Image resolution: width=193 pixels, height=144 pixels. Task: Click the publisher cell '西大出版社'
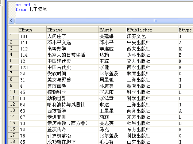pyautogui.click(x=152, y=49)
